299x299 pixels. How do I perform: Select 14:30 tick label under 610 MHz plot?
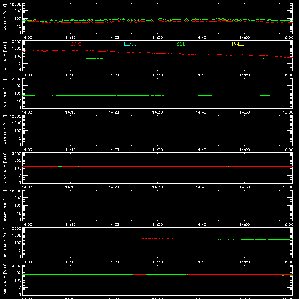[x=157, y=112]
